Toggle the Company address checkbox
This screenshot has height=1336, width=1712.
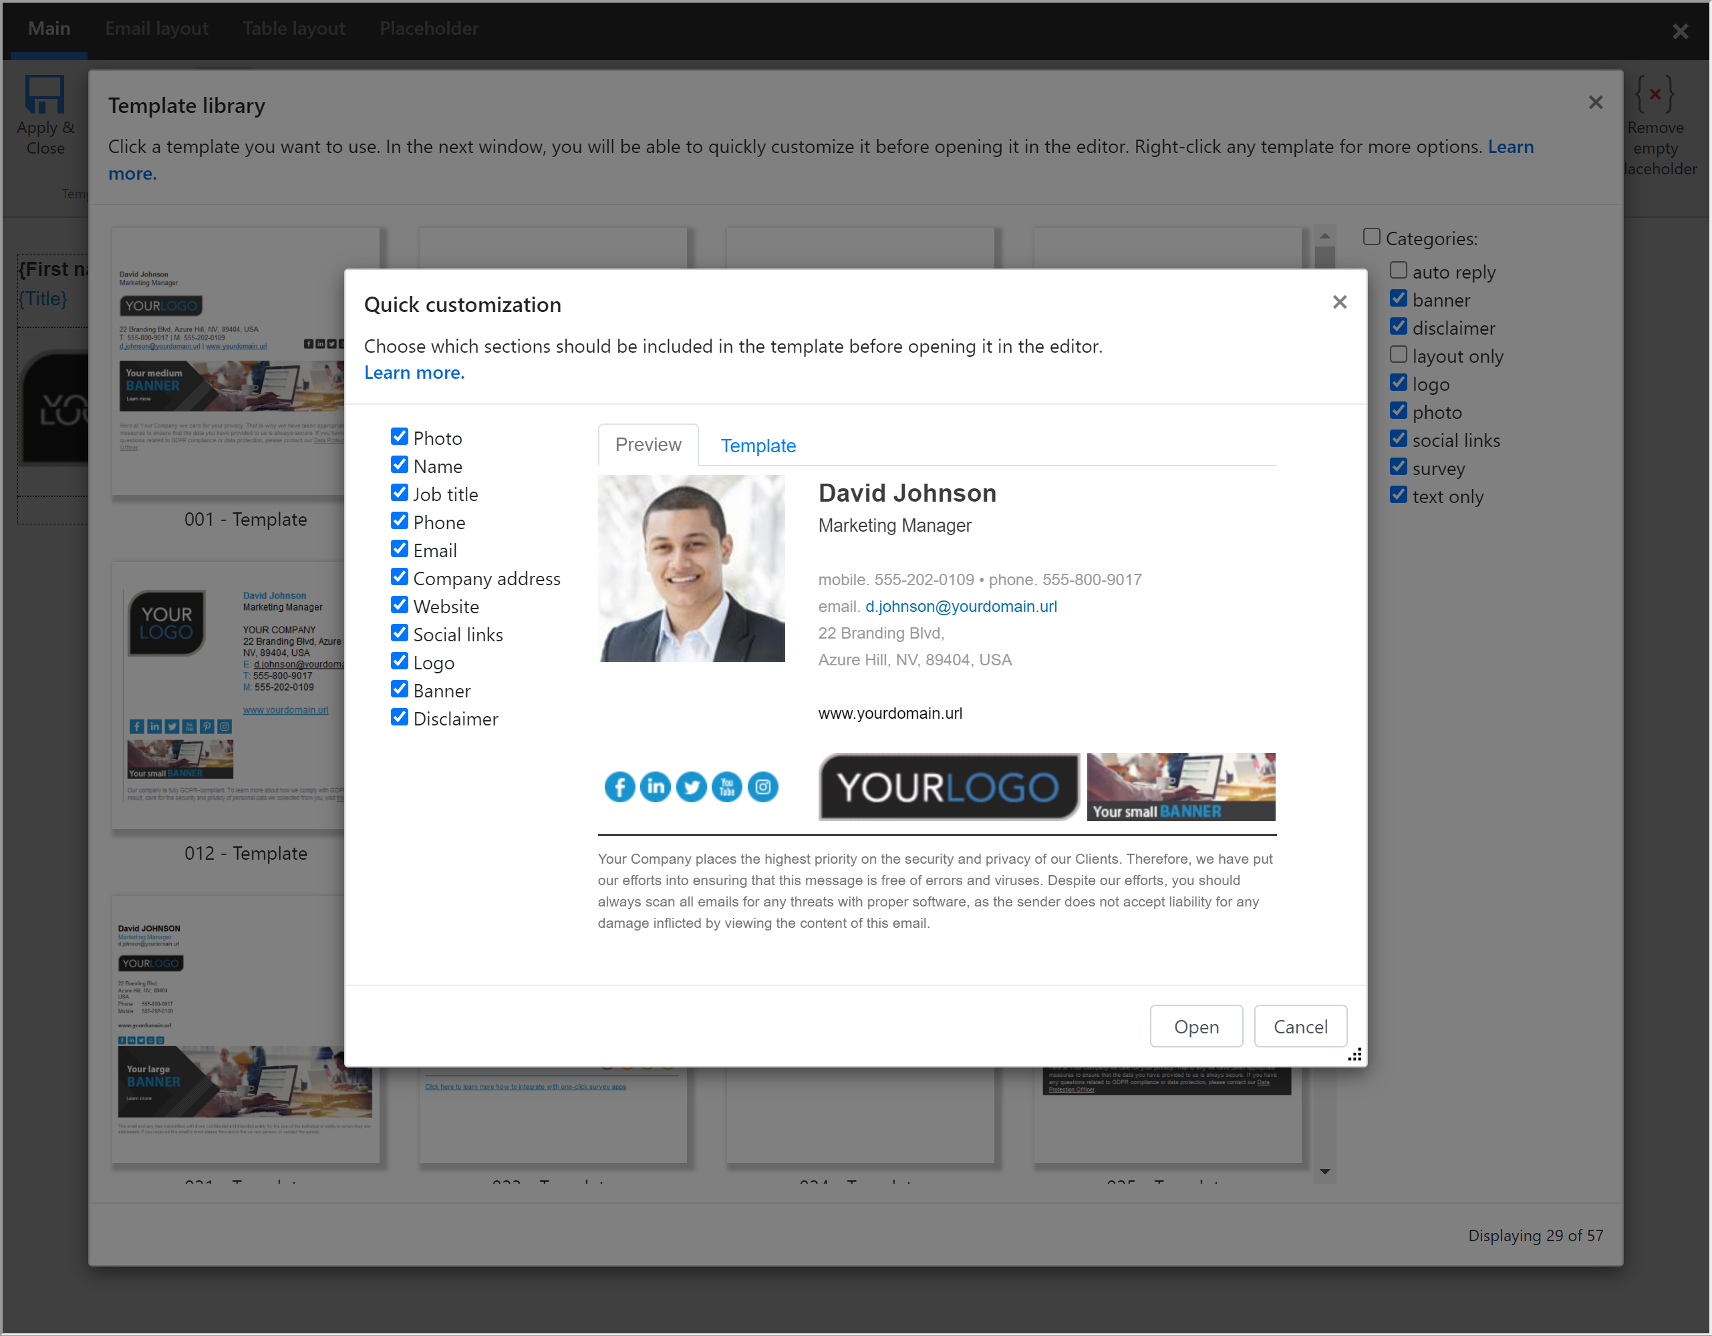click(x=400, y=576)
